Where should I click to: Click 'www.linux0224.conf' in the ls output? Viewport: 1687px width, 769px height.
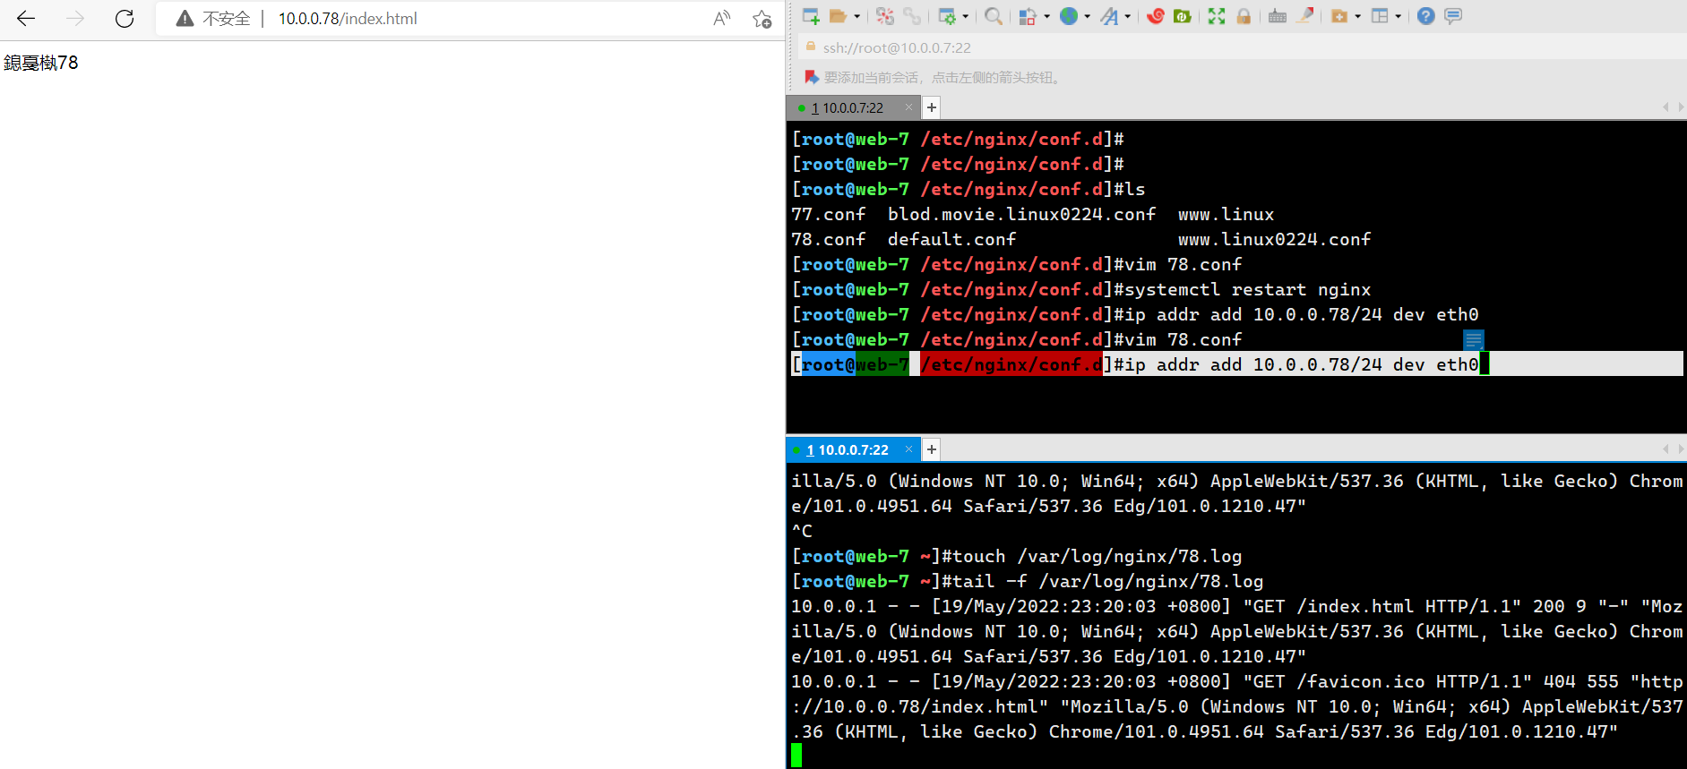point(1275,240)
